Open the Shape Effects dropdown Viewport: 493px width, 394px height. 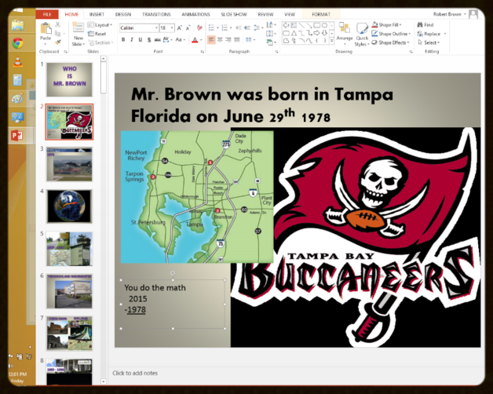(390, 42)
